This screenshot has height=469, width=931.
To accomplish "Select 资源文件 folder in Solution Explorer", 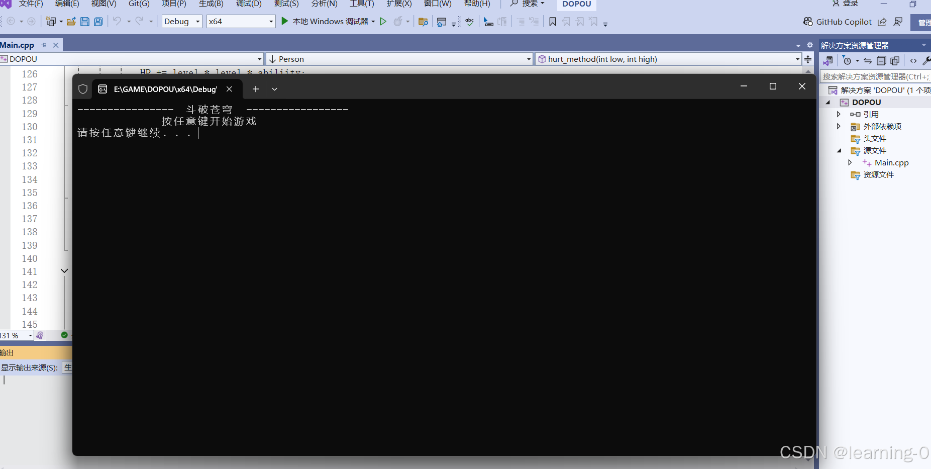I will (878, 174).
